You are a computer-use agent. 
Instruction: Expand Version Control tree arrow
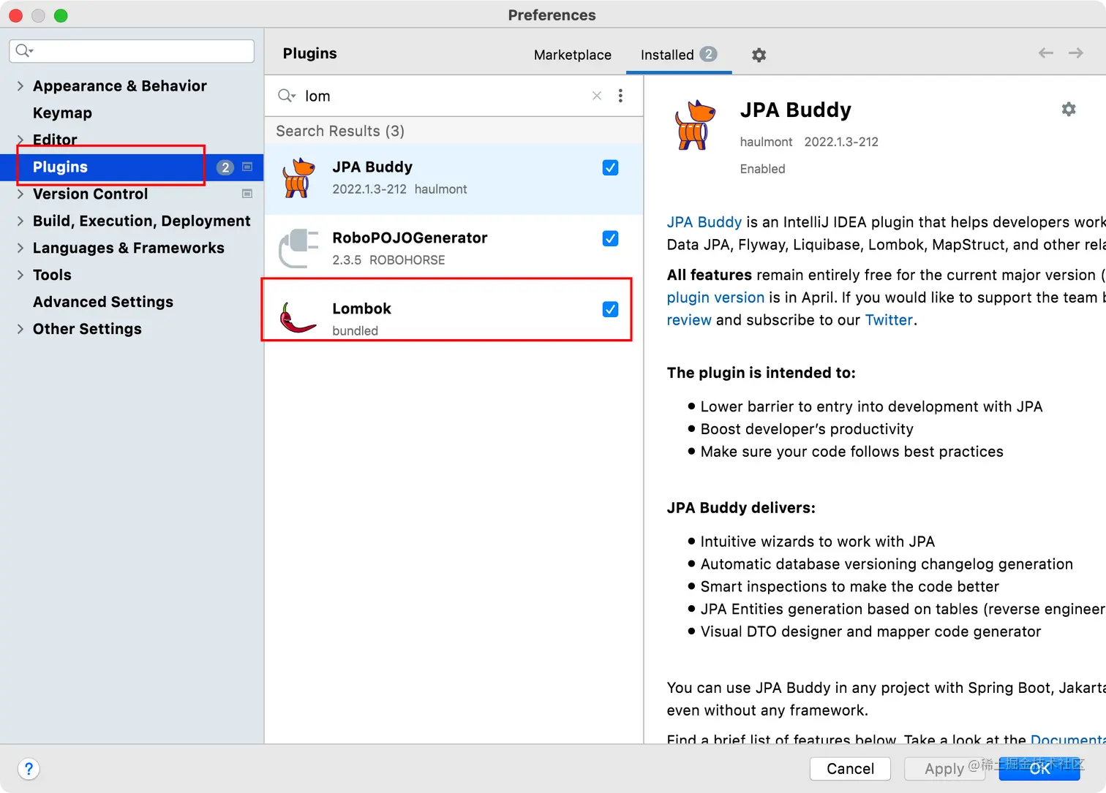click(x=20, y=194)
